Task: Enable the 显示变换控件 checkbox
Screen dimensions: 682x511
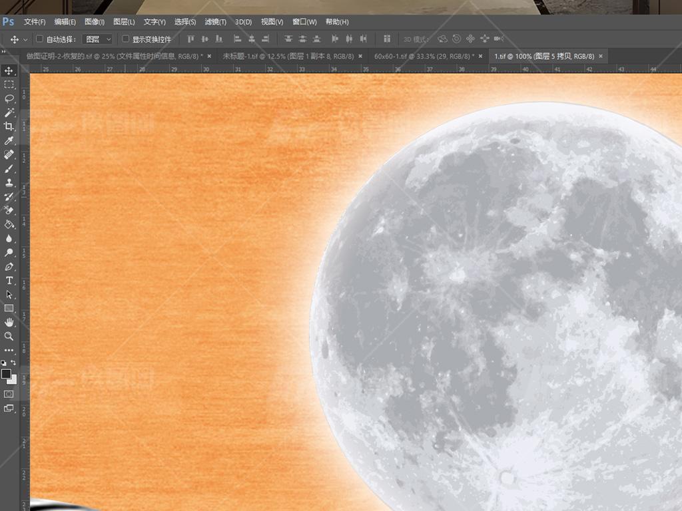Action: 126,39
